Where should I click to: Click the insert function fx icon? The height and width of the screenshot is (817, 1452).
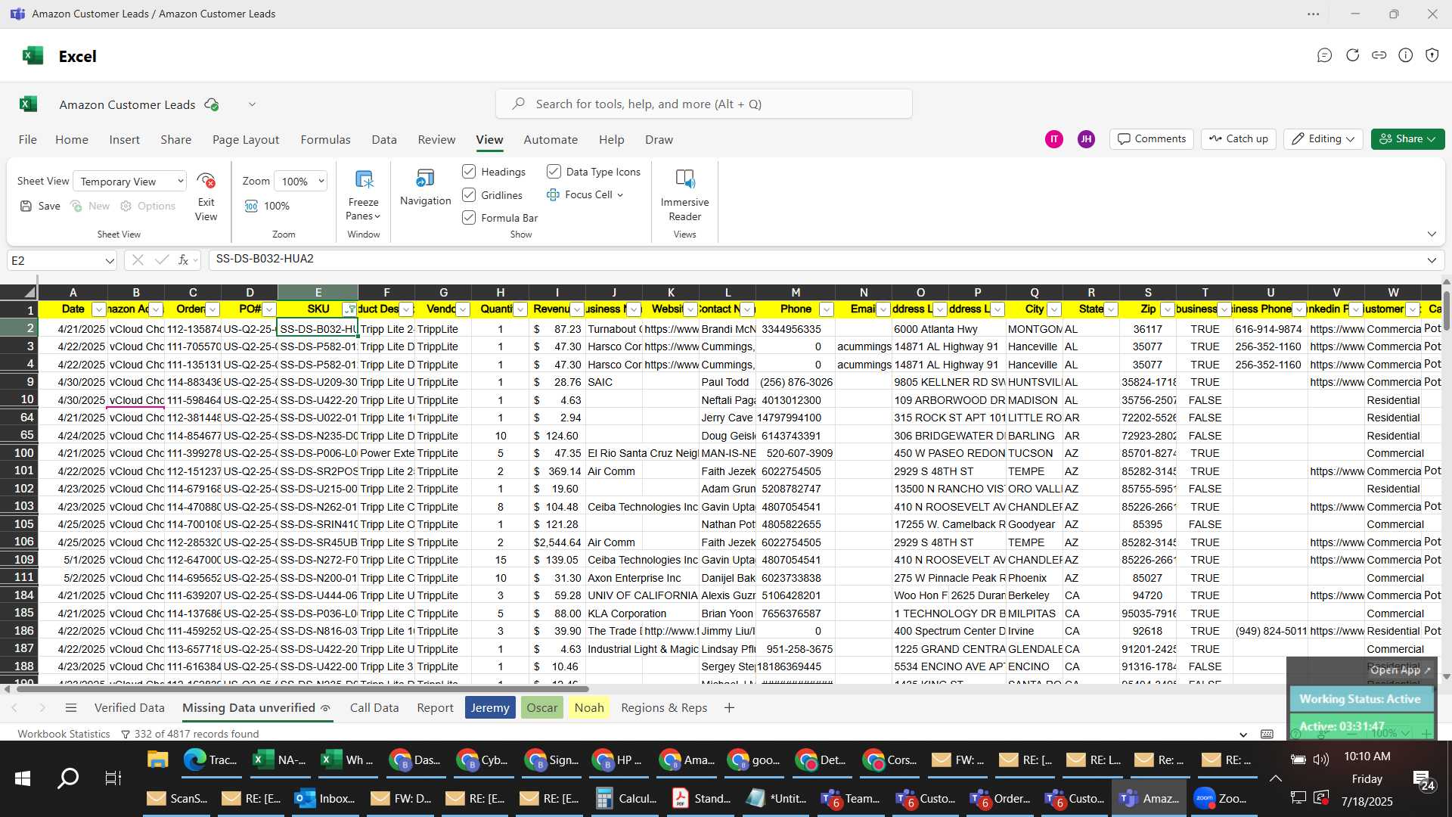point(183,260)
